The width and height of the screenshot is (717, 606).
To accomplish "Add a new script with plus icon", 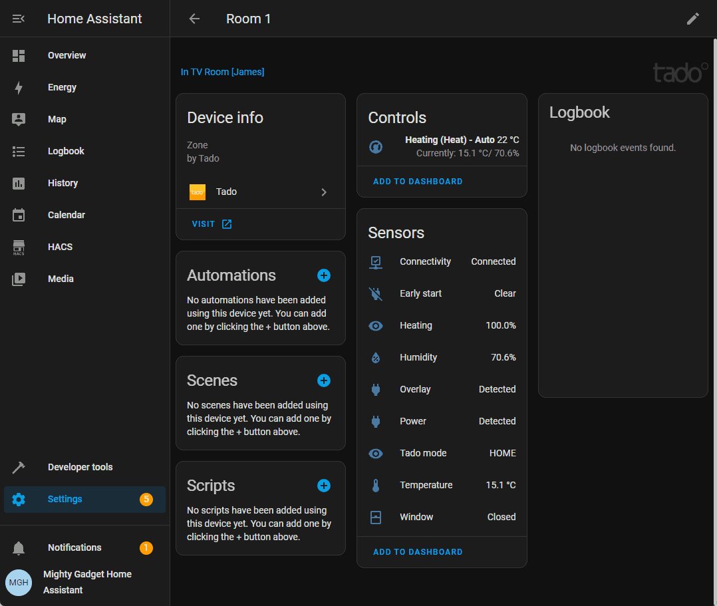I will [x=324, y=486].
